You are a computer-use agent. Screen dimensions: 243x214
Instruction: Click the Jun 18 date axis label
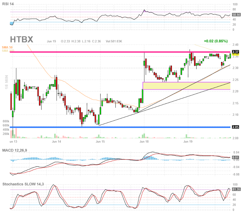(x=144, y=142)
